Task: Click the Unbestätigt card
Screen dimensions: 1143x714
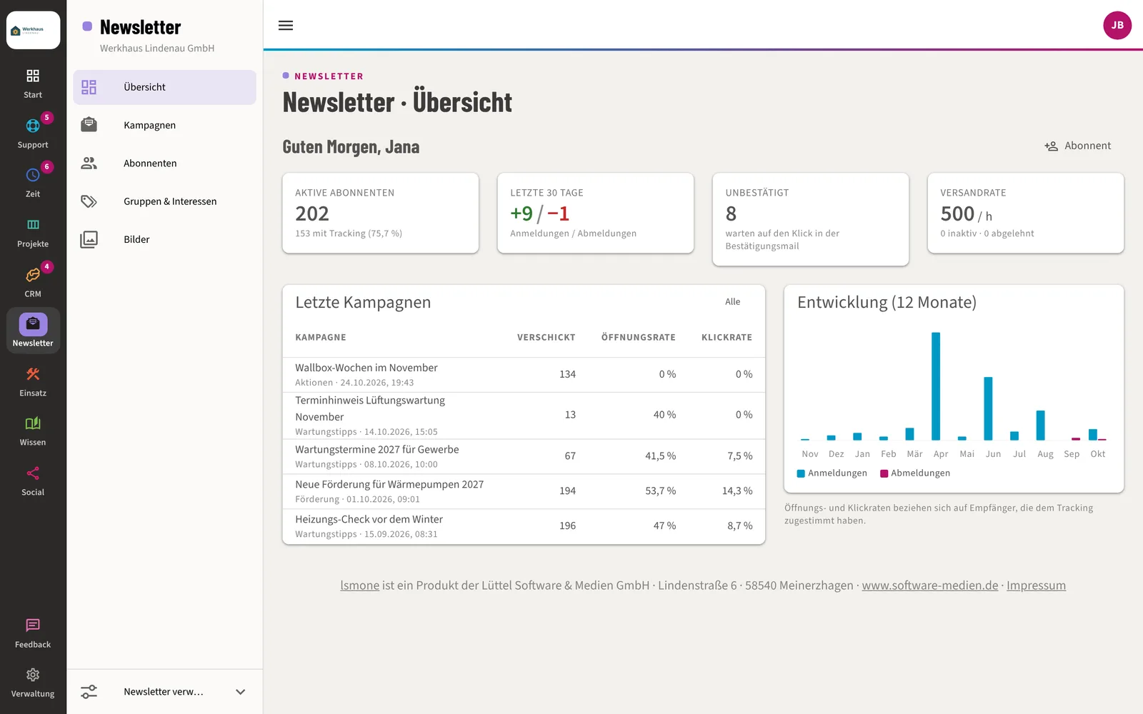Action: pyautogui.click(x=810, y=219)
